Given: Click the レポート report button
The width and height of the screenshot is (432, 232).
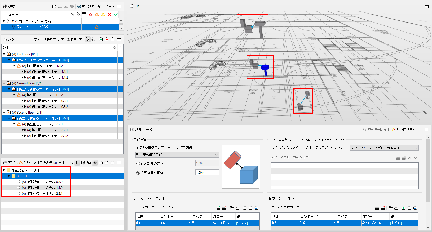Looking at the screenshot, I should tap(105, 6).
